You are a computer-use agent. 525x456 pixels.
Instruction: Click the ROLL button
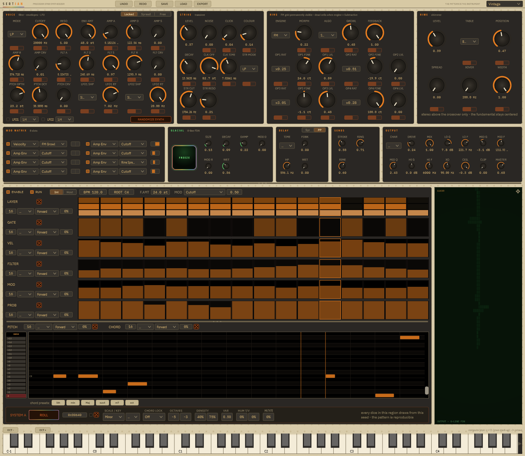(44, 415)
